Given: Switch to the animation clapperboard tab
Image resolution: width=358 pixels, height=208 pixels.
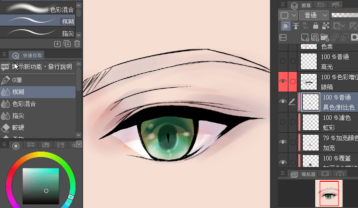Looking at the screenshot, I should coord(336,4).
